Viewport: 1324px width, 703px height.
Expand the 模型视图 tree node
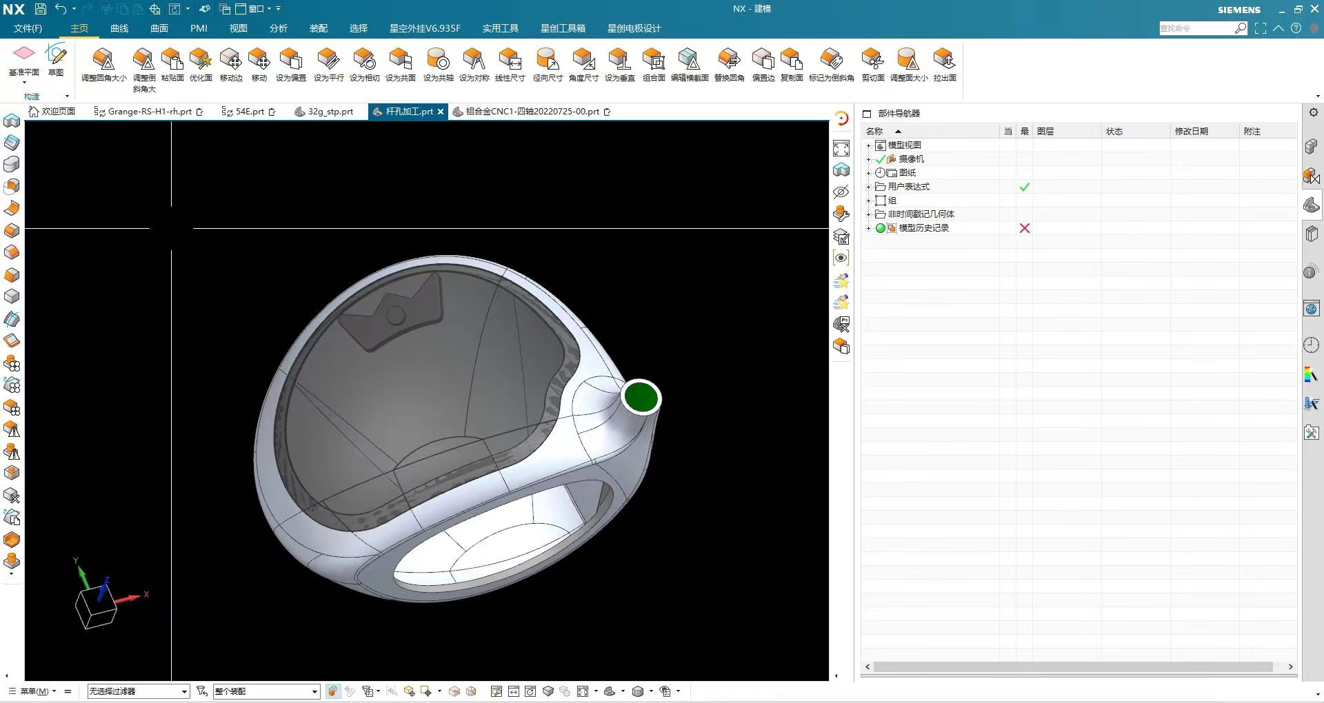point(868,145)
